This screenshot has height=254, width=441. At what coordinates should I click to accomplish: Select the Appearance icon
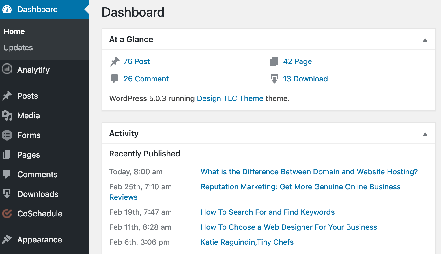(7, 240)
